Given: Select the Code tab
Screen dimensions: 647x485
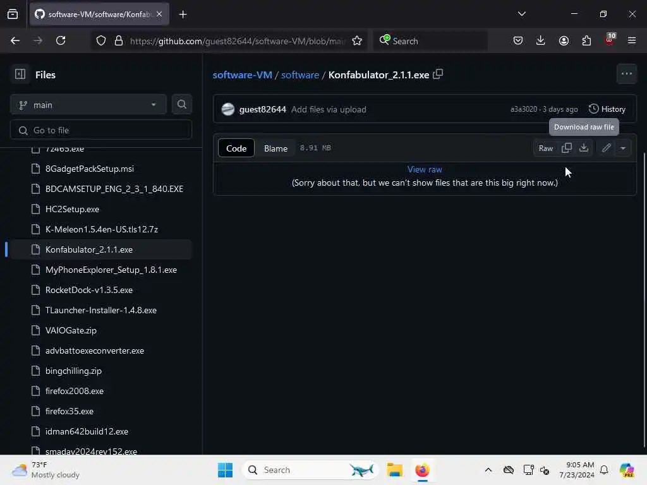Looking at the screenshot, I should click(x=236, y=148).
